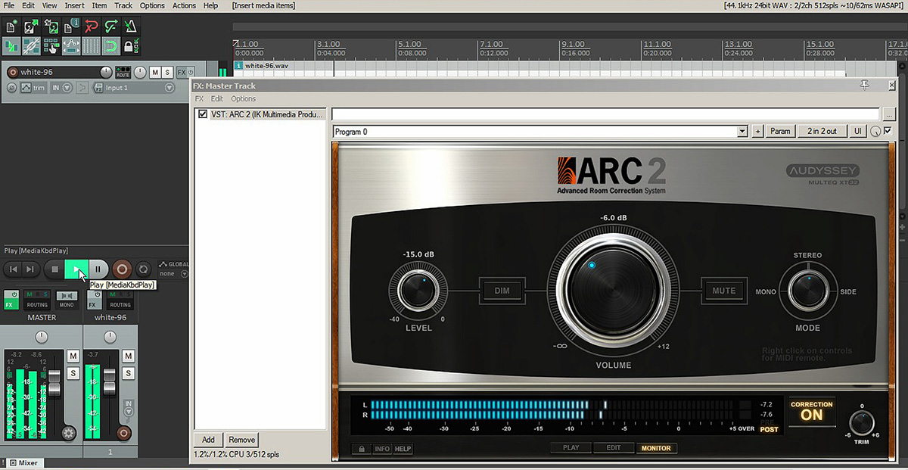
Task: Click the ARC 2 lock icon button
Action: pyautogui.click(x=361, y=449)
